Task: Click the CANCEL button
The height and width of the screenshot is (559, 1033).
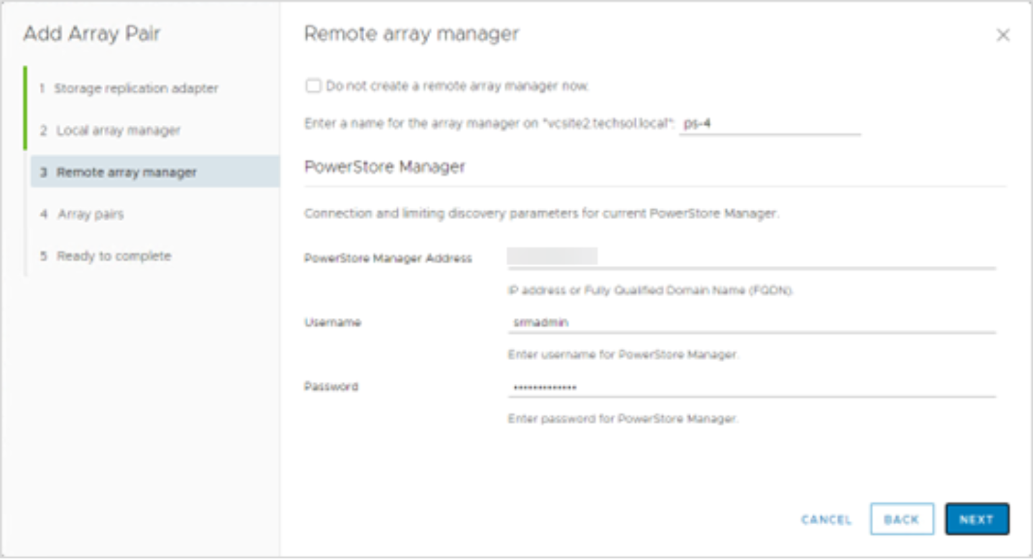Action: pyautogui.click(x=826, y=519)
